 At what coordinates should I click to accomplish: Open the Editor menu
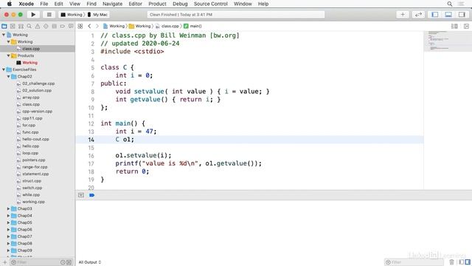135,4
